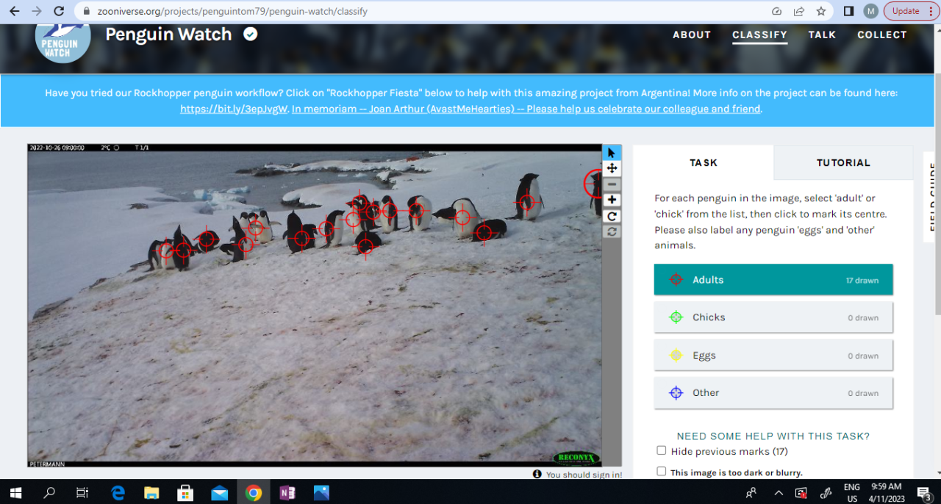
Task: Open the ABOUT page
Action: click(x=692, y=35)
